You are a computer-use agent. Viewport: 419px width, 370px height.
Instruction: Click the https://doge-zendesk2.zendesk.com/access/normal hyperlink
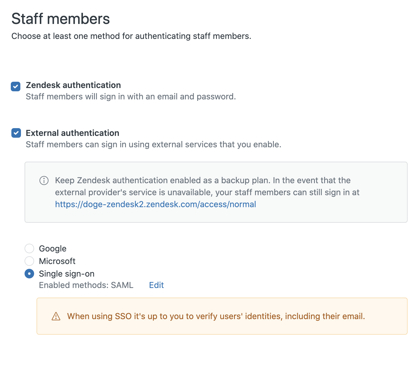pos(155,204)
